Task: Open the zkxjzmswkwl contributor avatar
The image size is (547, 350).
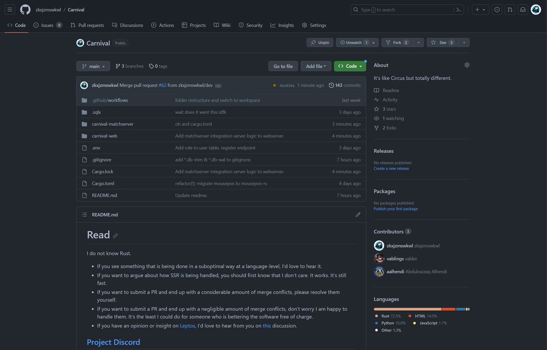Action: coord(379,246)
